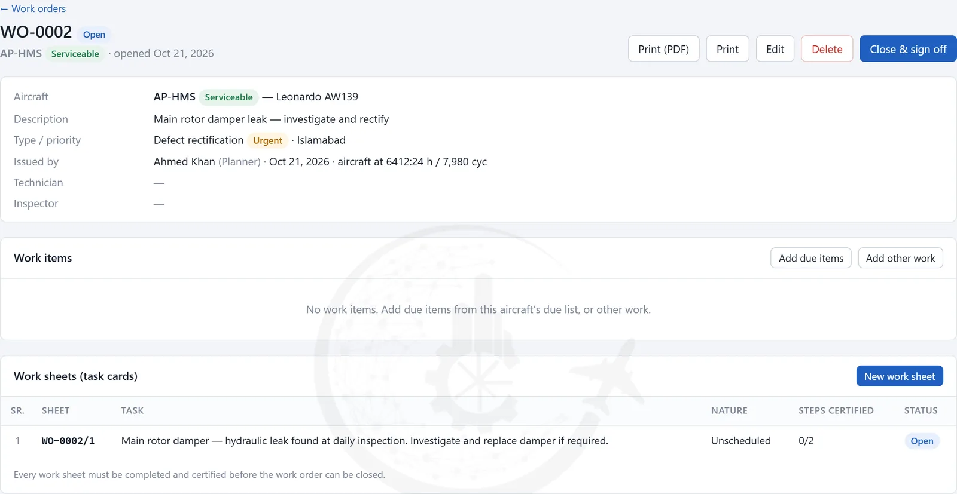The height and width of the screenshot is (494, 957).
Task: Click the STEPS CERTIFIED column header
Action: pos(836,410)
